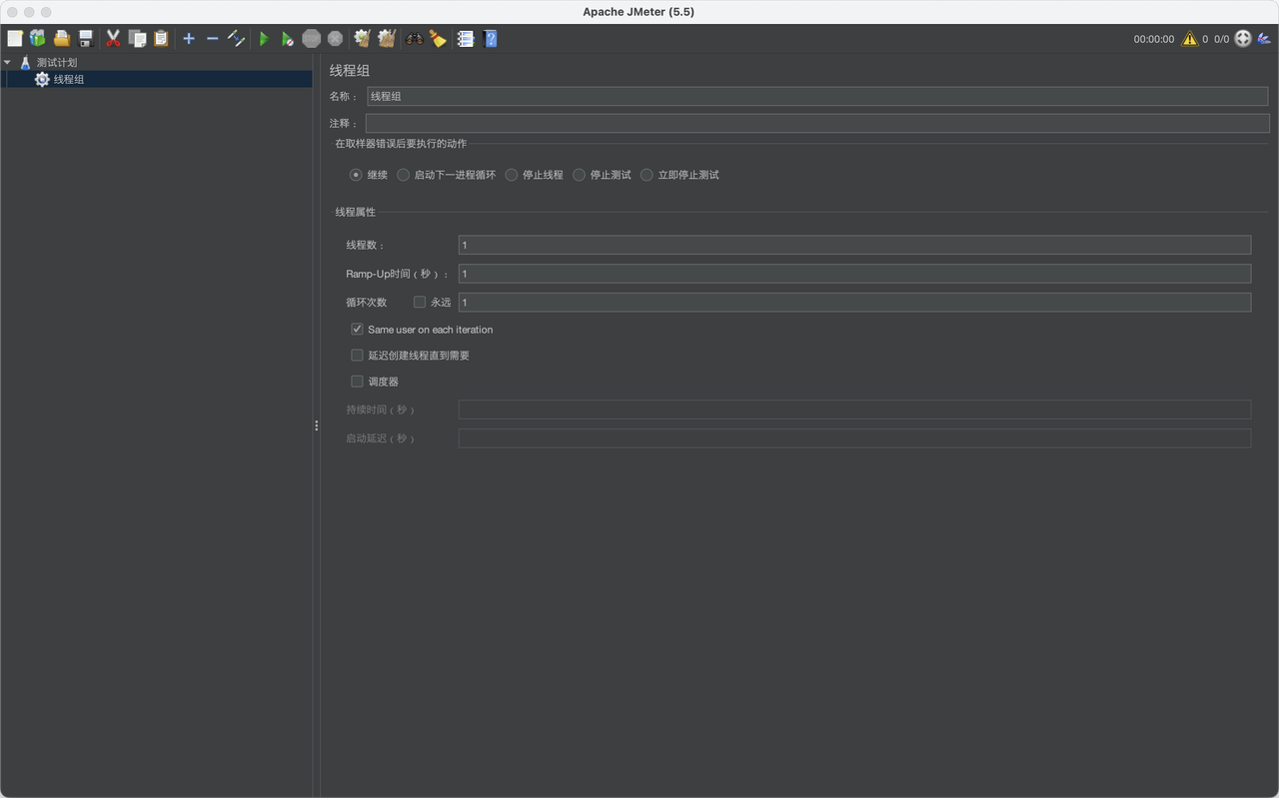Enable the 永远 loop forever checkbox
Viewport: 1279px width, 798px height.
(420, 302)
